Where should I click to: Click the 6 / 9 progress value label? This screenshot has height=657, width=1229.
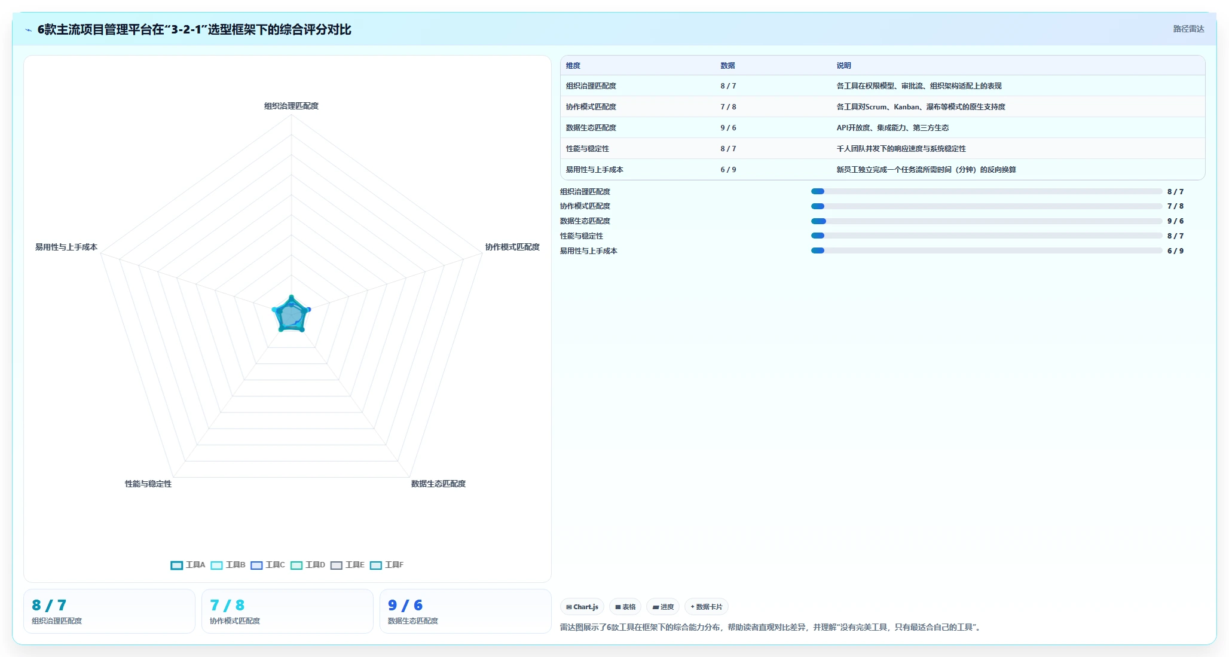tap(1175, 251)
